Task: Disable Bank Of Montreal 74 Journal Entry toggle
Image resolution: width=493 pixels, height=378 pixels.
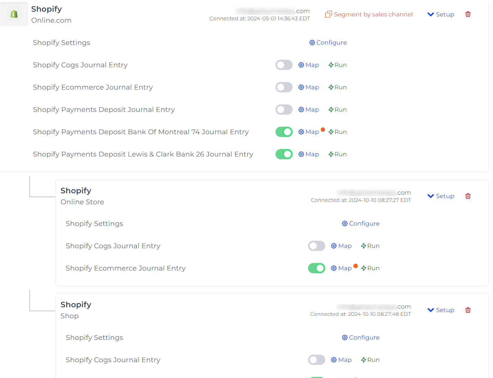Action: tap(284, 132)
